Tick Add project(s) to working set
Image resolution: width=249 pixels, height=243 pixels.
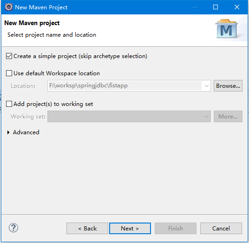(9, 104)
